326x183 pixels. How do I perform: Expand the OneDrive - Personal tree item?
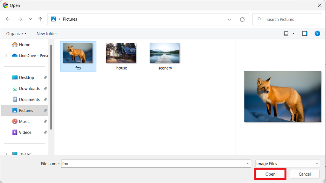coord(6,55)
